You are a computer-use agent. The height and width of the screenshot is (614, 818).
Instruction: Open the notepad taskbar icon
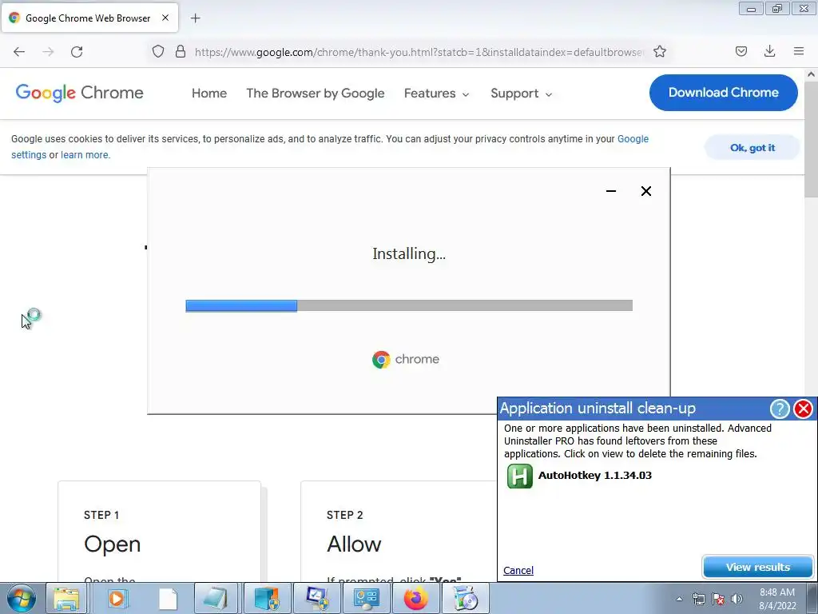216,598
